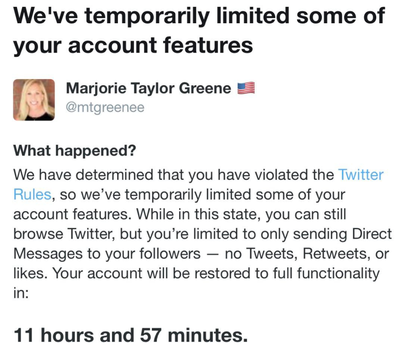The width and height of the screenshot is (407, 359).
Task: Select the @mtgreenee handle
Action: [105, 108]
